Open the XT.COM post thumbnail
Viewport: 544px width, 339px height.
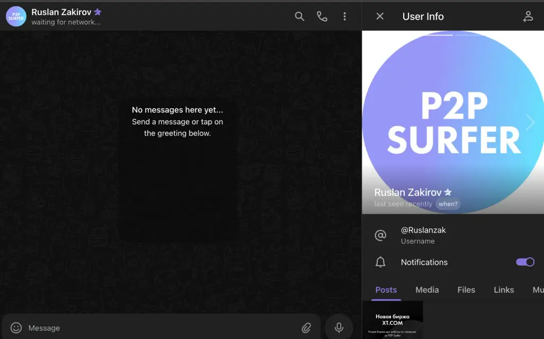point(393,320)
